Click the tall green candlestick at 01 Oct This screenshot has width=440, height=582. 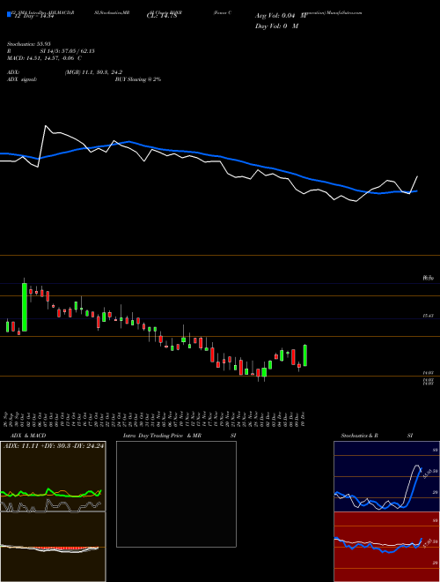click(x=25, y=307)
